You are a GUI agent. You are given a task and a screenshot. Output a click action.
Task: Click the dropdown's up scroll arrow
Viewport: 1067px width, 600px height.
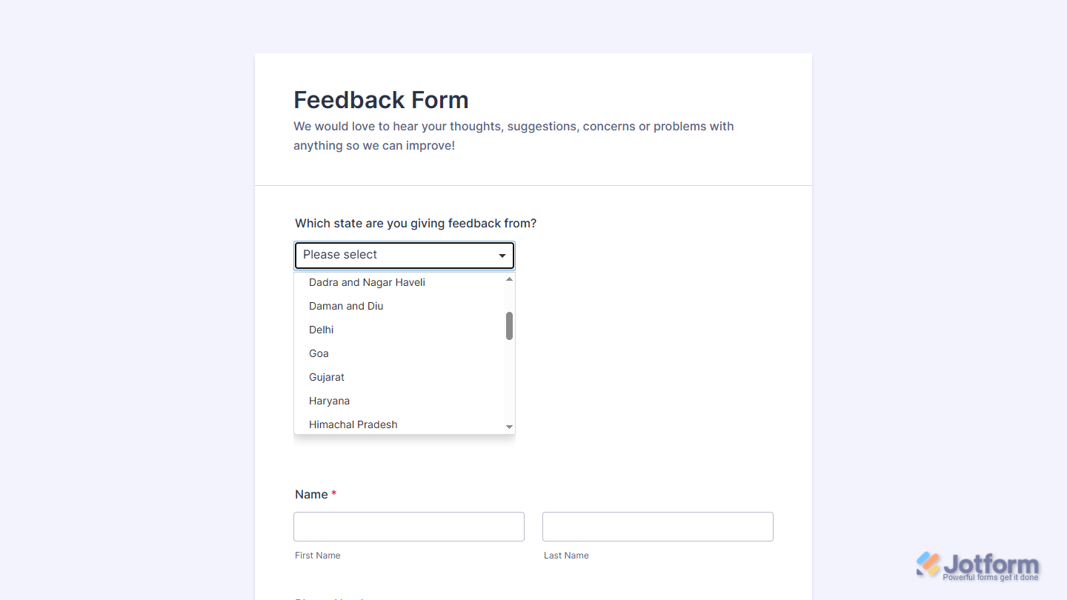pyautogui.click(x=509, y=278)
